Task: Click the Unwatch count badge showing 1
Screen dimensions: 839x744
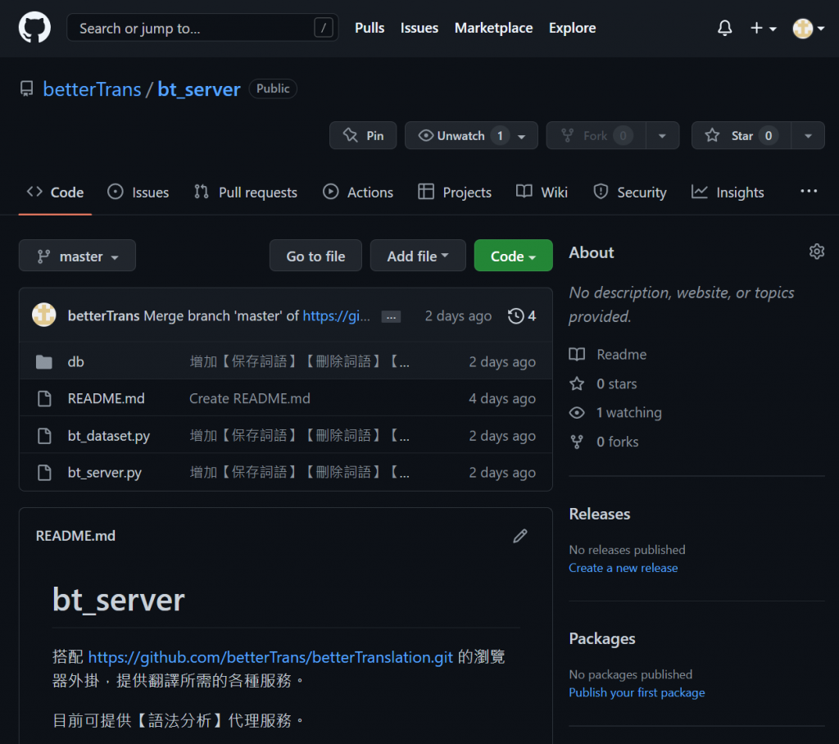Action: coord(500,136)
